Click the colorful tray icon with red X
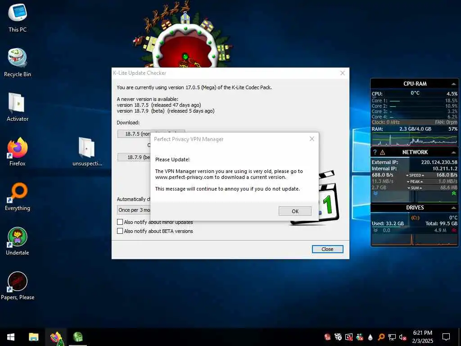Viewport: 461px width, 346px height. click(360, 337)
